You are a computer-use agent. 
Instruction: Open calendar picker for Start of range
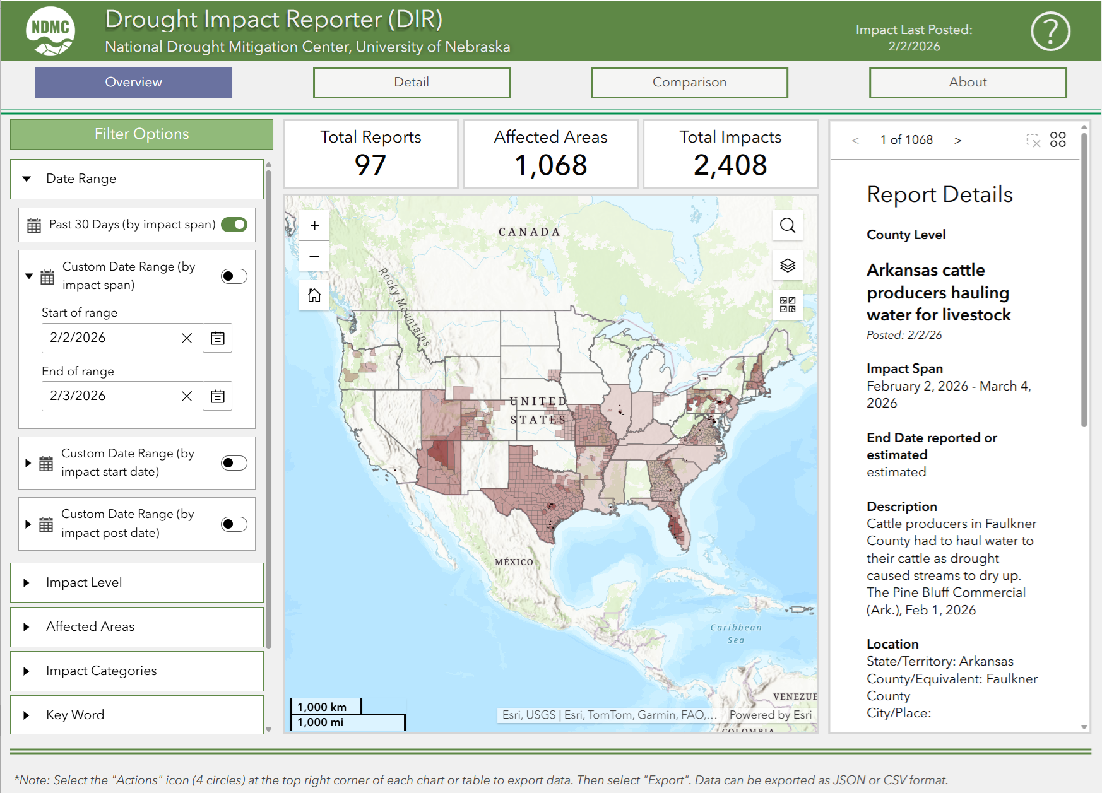coord(218,338)
